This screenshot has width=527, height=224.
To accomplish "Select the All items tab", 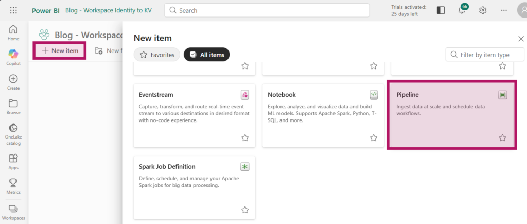I will pos(207,55).
